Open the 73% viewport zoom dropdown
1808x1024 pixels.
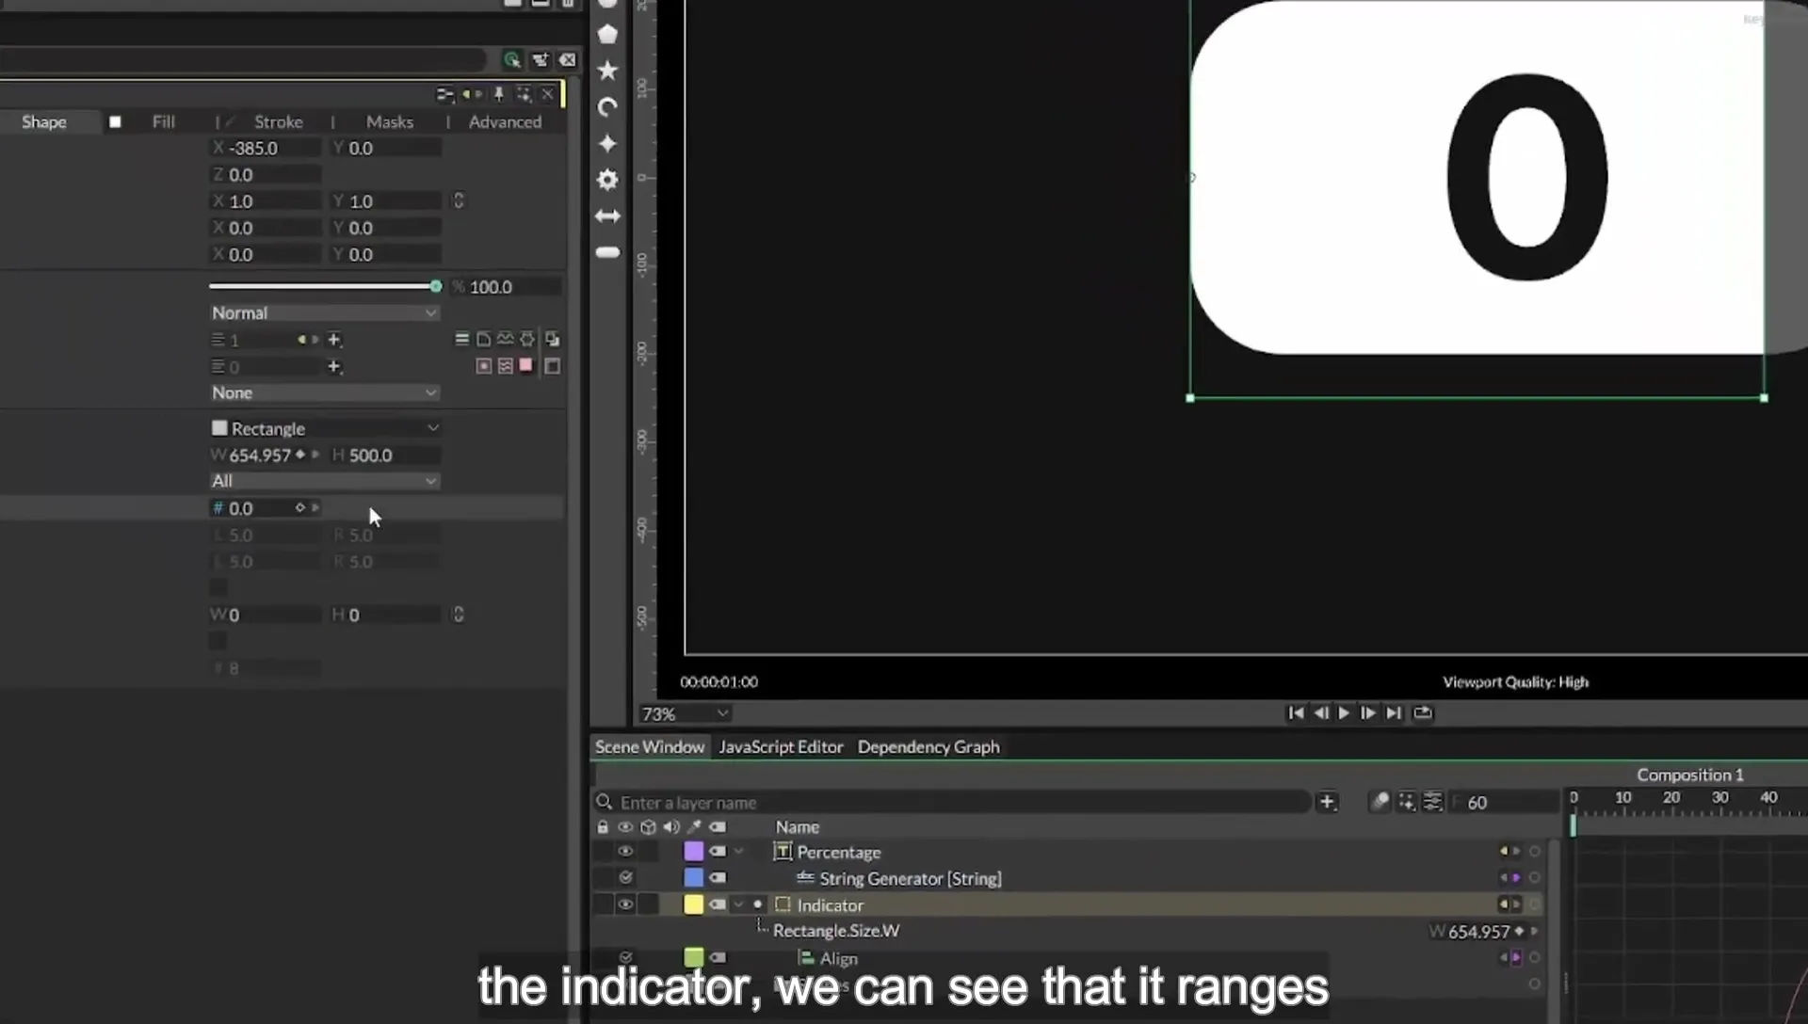tap(685, 713)
